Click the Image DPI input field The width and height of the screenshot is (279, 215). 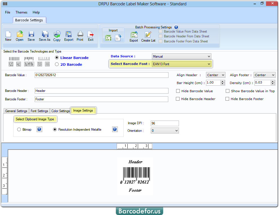pyautogui.click(x=165, y=123)
